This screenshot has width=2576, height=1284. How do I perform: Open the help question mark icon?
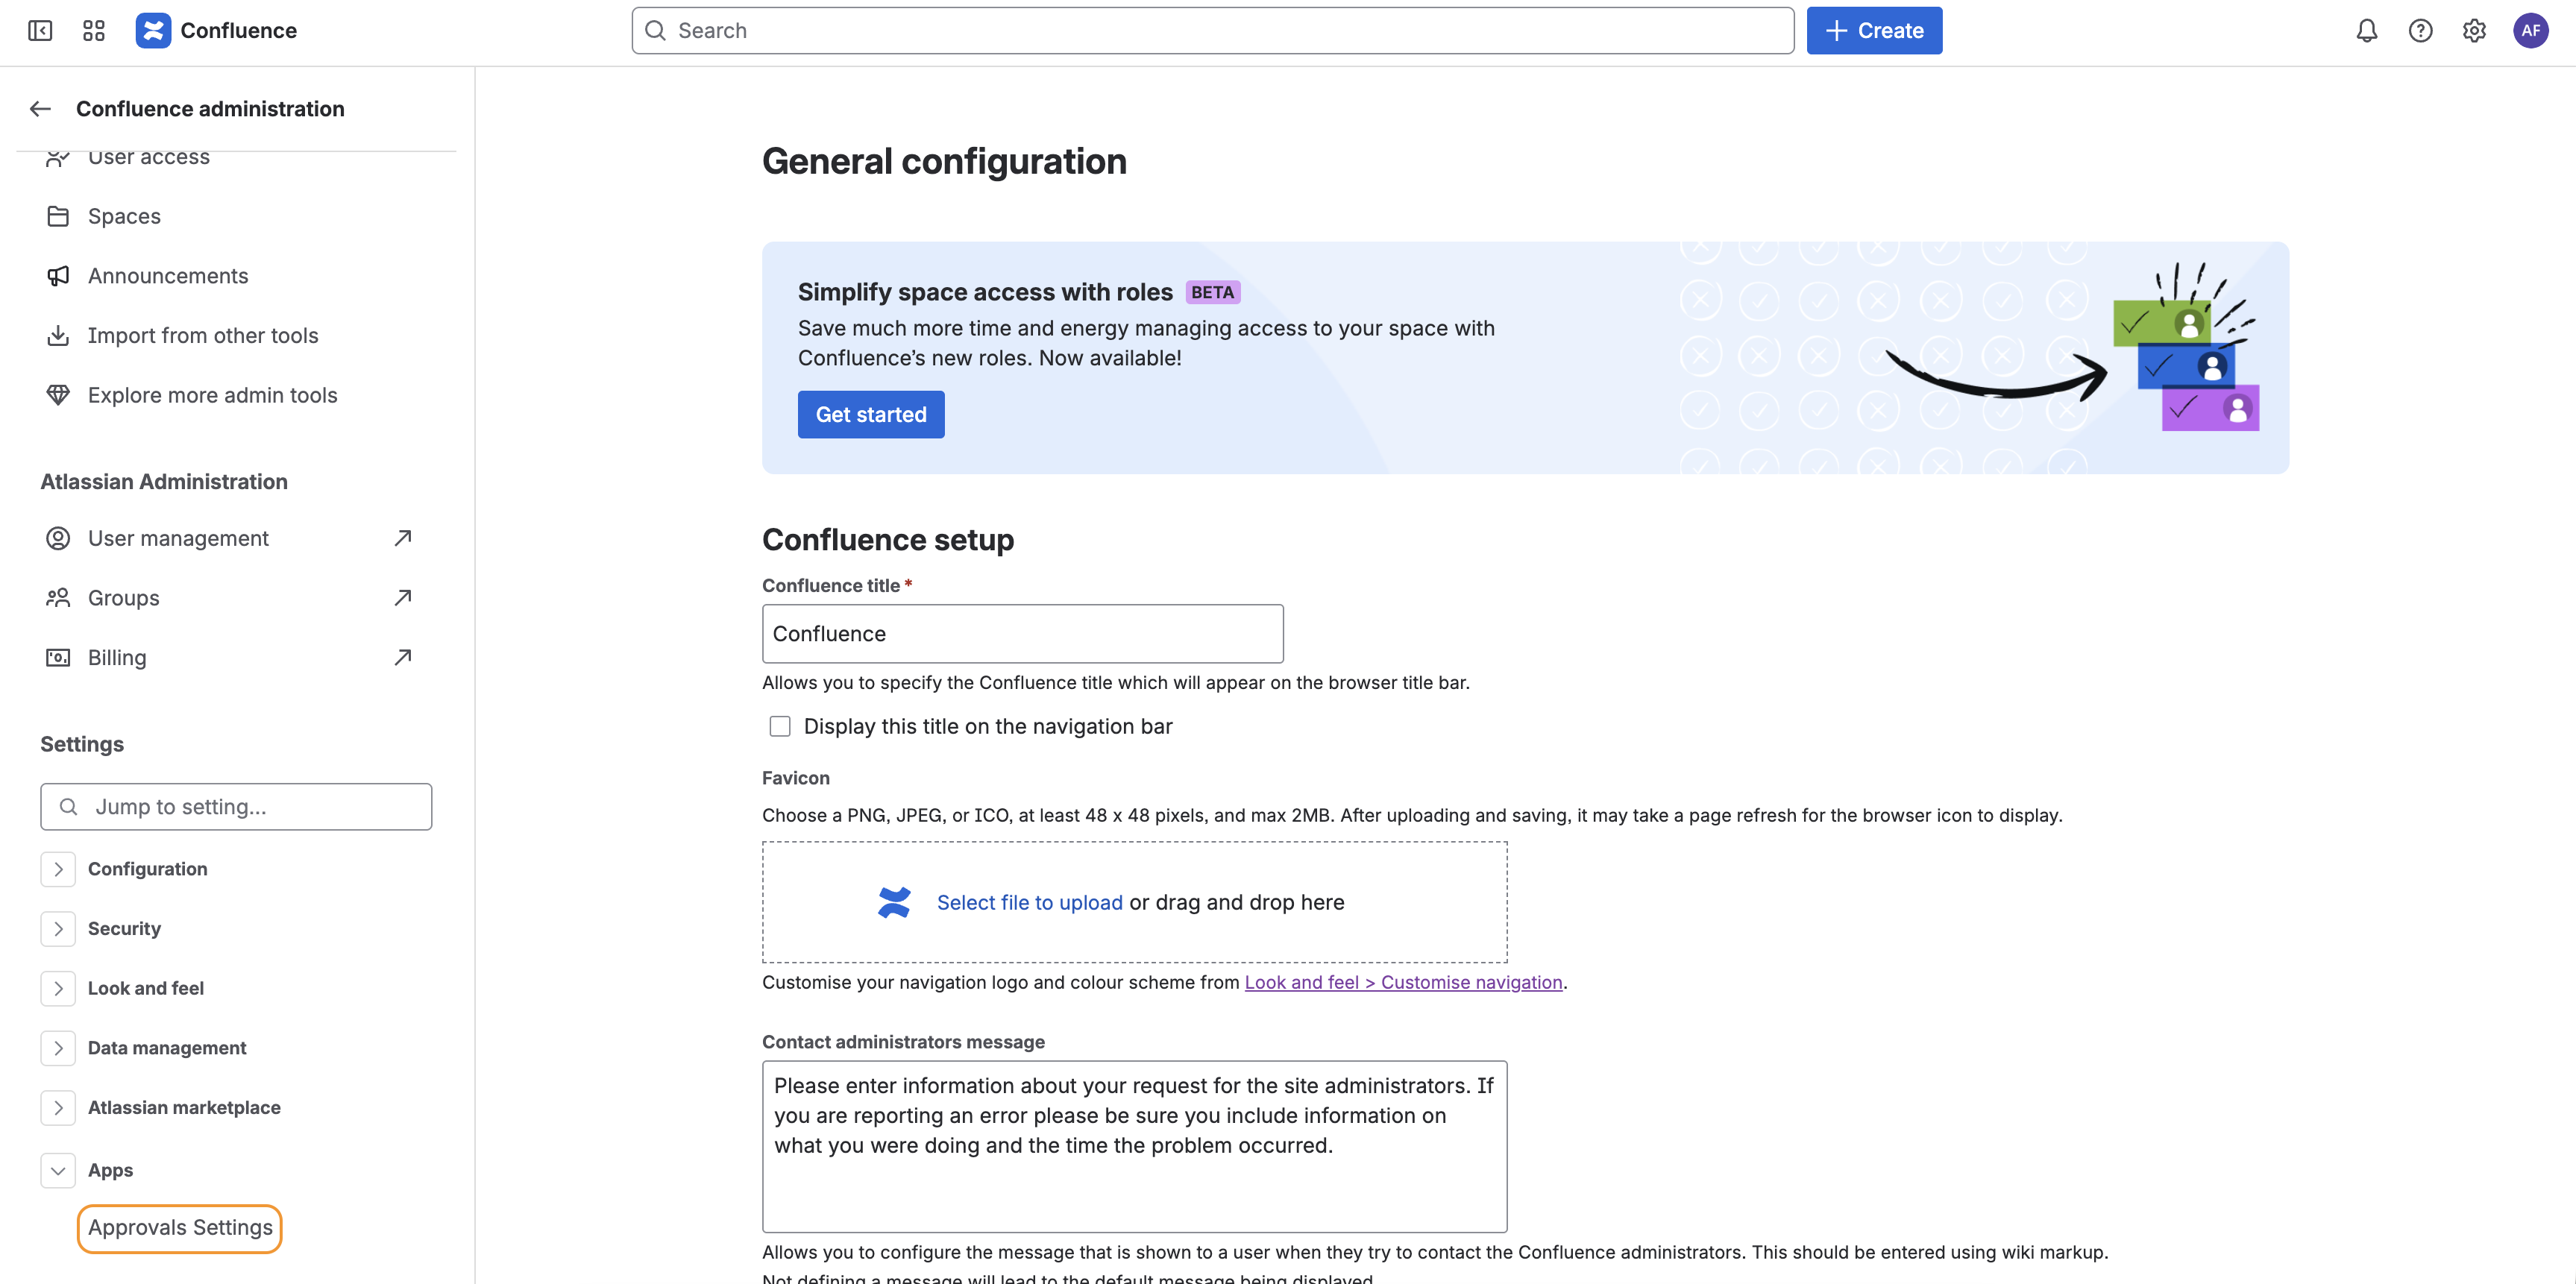[x=2420, y=31]
